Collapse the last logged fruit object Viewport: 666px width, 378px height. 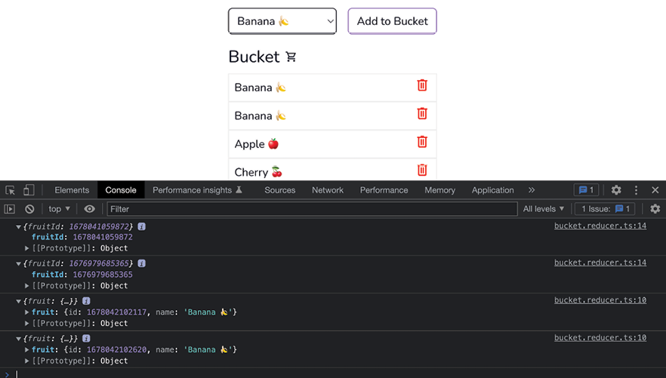(x=18, y=339)
